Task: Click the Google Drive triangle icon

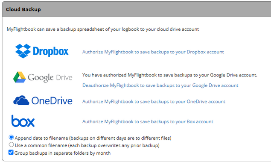Action: pyautogui.click(x=19, y=77)
